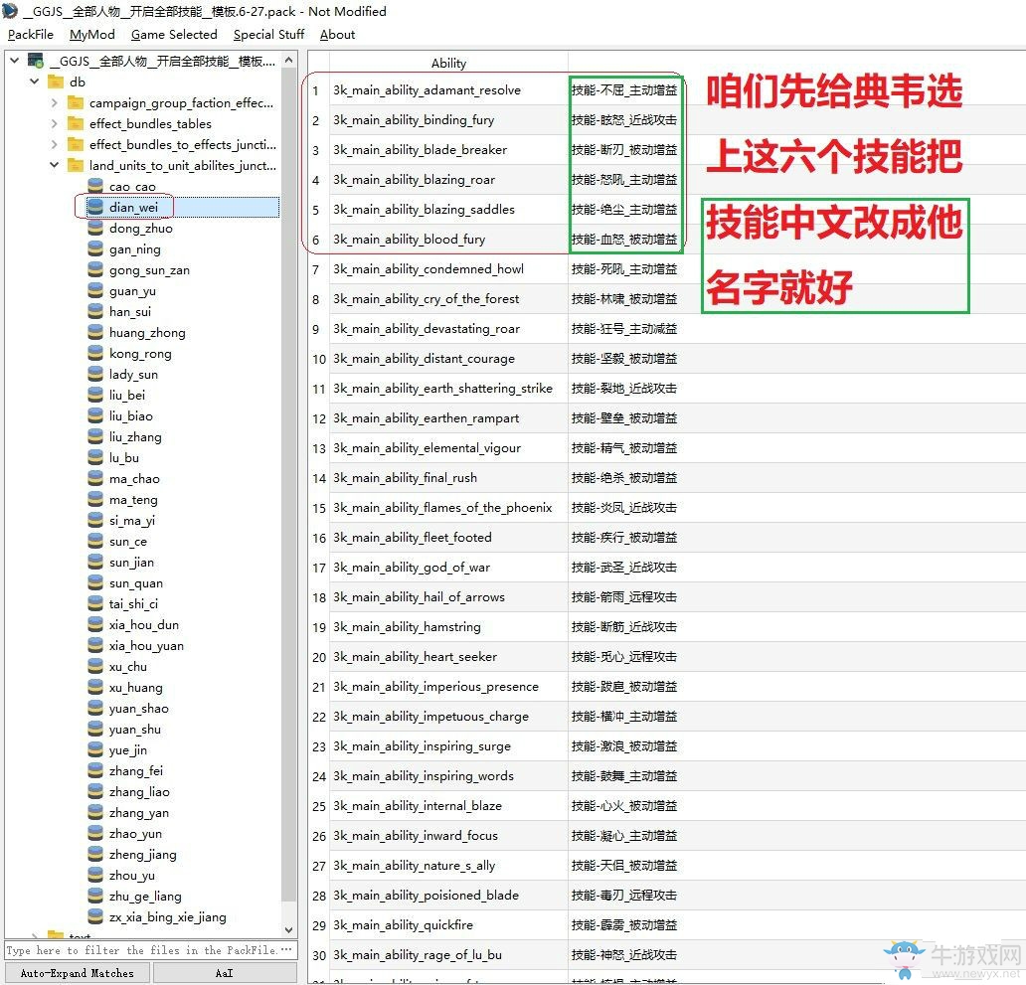
Task: Select the huang_zhong table icon
Action: tap(95, 333)
